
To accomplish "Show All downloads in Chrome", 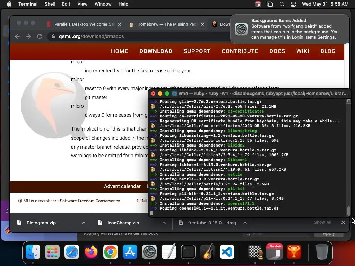I will tap(323, 222).
